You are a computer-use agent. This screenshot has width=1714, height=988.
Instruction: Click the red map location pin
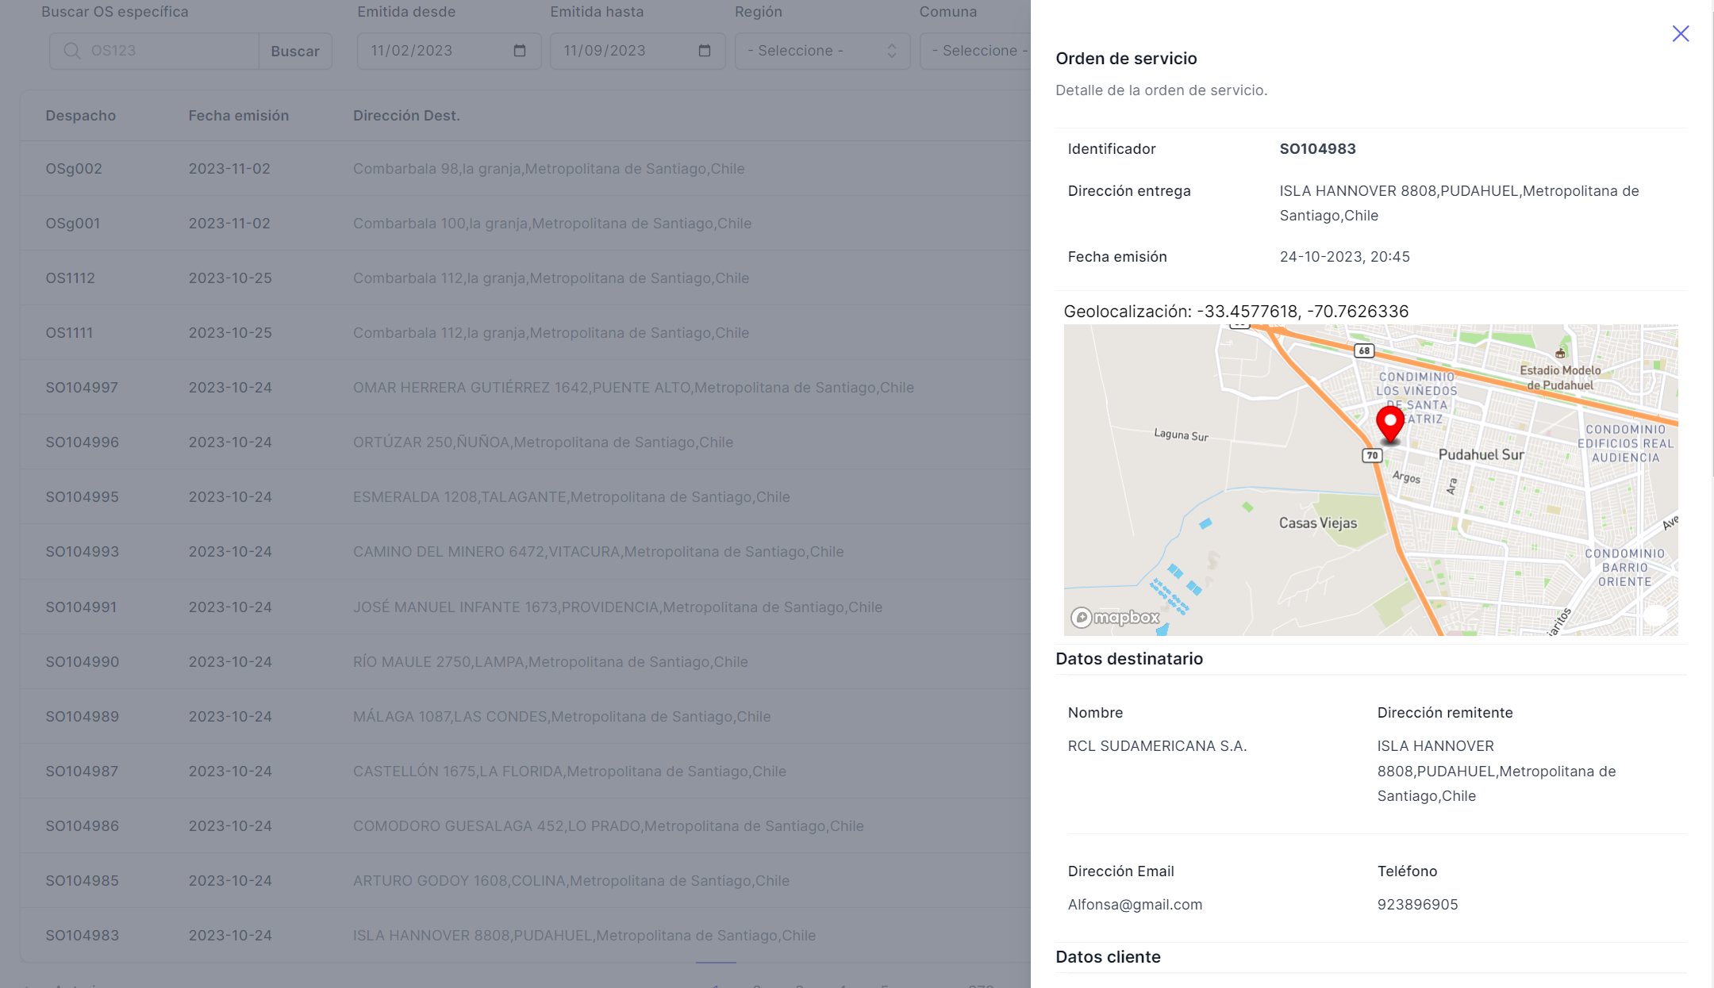pos(1389,423)
